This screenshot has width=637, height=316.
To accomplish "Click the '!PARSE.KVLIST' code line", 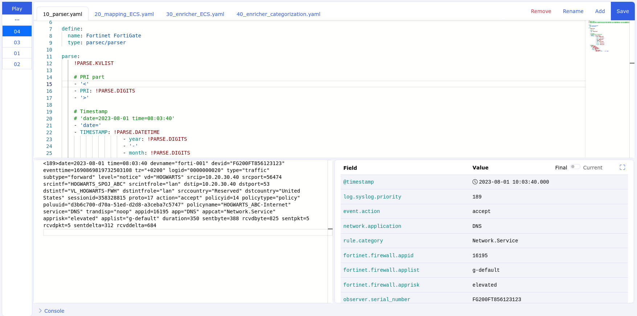I will [94, 63].
